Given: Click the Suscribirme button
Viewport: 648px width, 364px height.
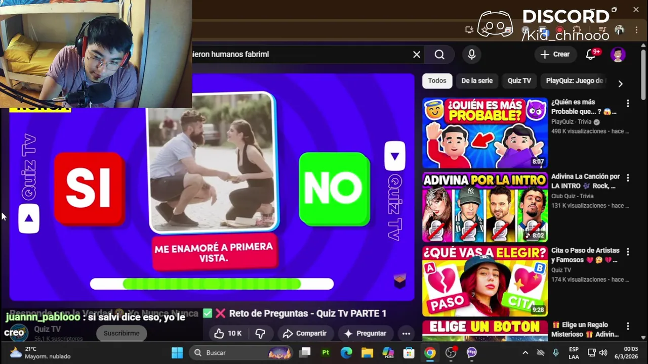Looking at the screenshot, I should click(121, 333).
